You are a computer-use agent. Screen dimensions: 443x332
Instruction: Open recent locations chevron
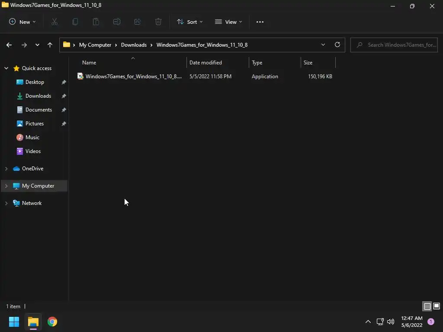click(x=37, y=45)
